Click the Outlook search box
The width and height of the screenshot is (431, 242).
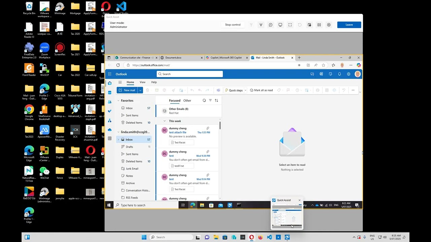190,74
